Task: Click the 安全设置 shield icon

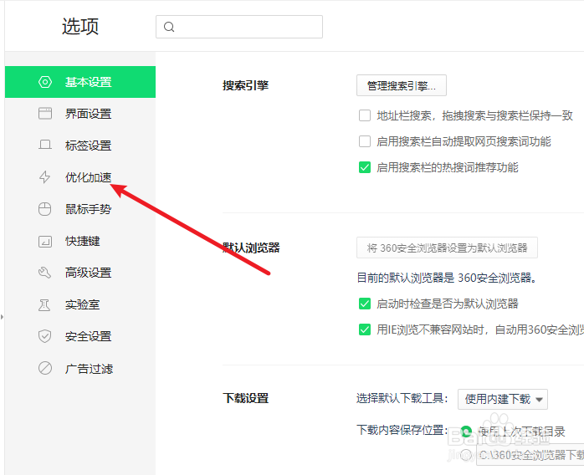Action: pos(44,336)
